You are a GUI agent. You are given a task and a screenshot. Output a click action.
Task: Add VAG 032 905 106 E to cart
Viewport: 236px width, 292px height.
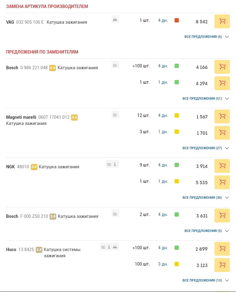222,22
